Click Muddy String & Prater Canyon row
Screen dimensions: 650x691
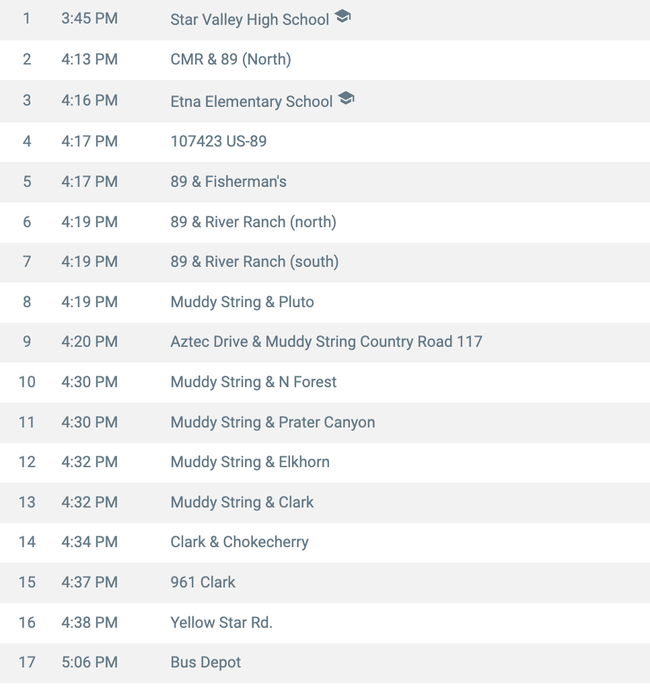pos(273,422)
